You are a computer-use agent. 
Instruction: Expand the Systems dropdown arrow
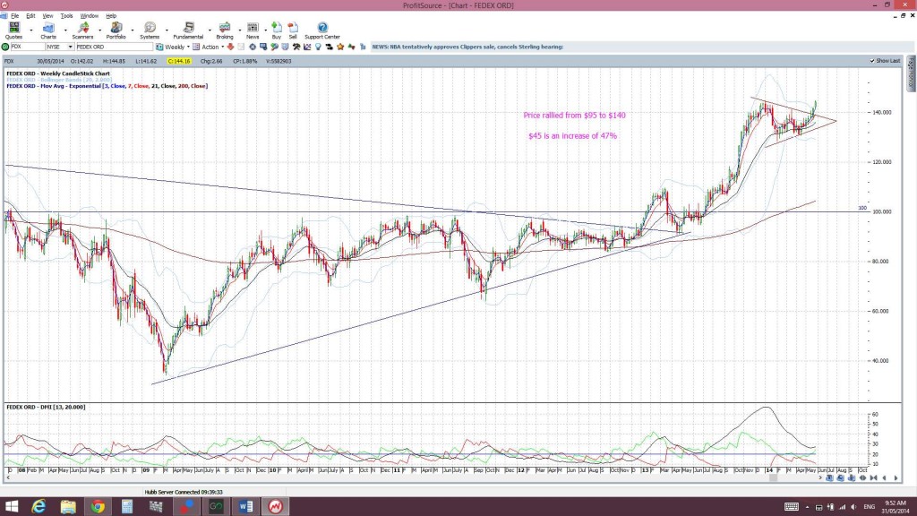pos(167,30)
